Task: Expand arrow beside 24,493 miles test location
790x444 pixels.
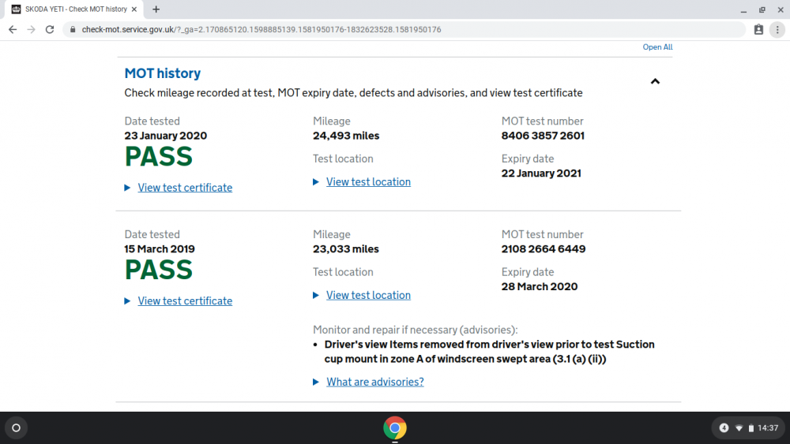Action: (316, 182)
